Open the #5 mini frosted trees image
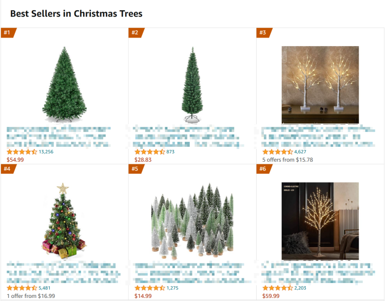Screen dimensions: 385x301 tap(192, 221)
